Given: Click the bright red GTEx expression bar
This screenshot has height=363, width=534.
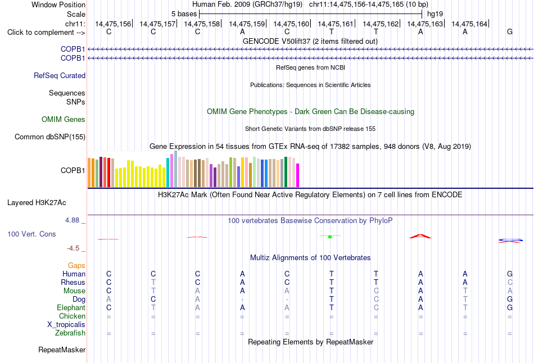Looking at the screenshot, I should [108, 173].
